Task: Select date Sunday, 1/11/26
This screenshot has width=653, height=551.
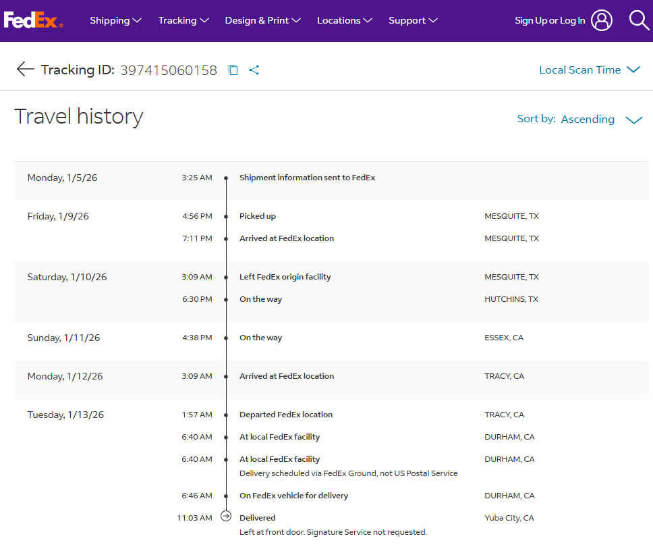Action: [x=63, y=338]
